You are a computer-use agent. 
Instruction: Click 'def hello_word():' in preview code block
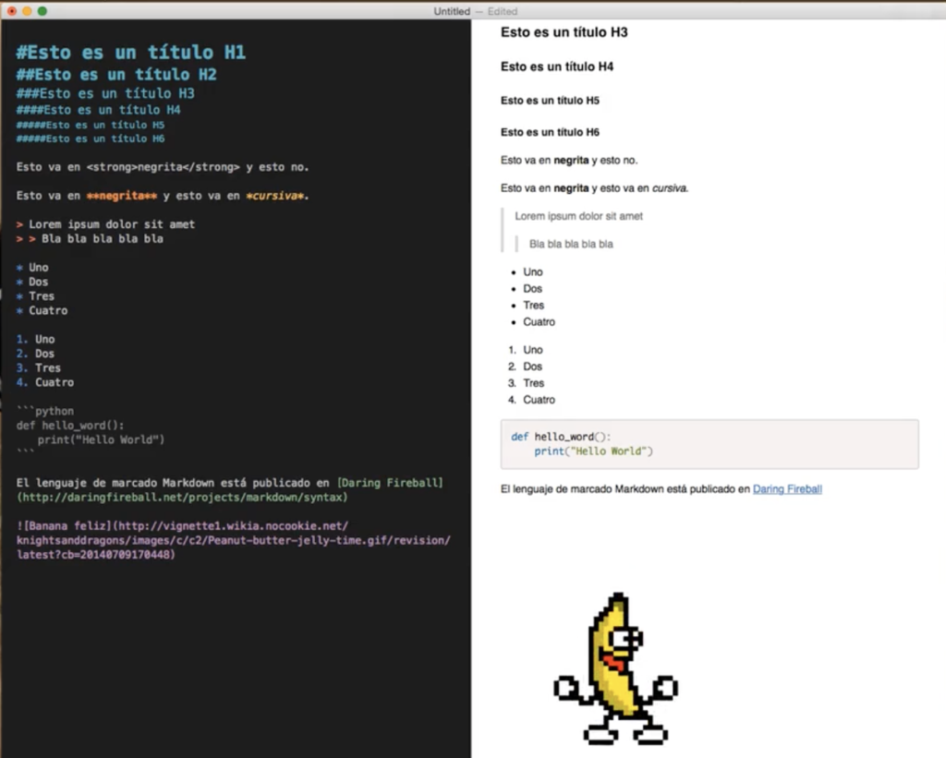(561, 437)
